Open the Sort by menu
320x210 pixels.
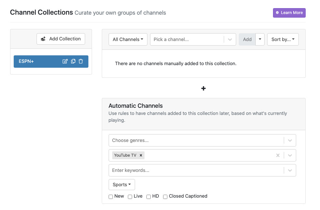point(283,39)
